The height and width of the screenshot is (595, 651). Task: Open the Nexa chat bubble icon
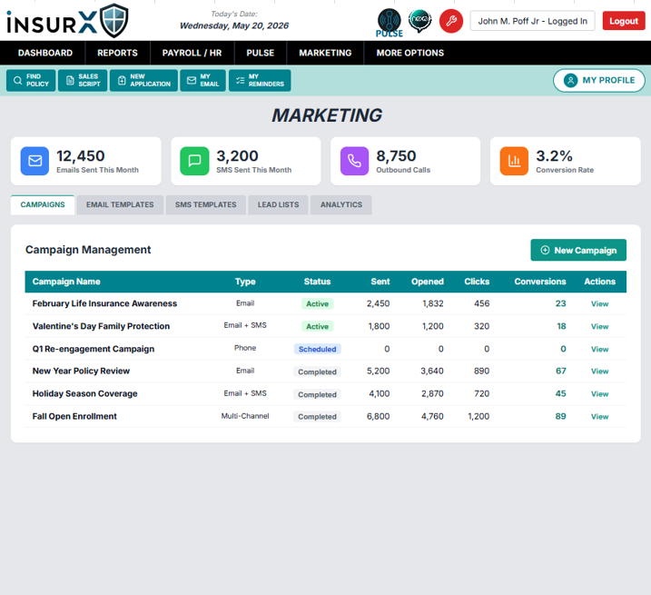pyautogui.click(x=419, y=21)
